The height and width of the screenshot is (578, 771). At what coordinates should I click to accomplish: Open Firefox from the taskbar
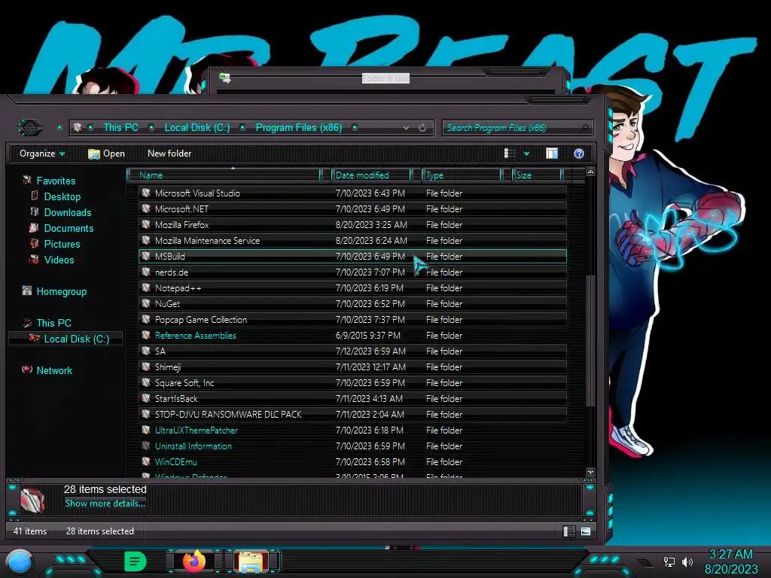point(194,561)
